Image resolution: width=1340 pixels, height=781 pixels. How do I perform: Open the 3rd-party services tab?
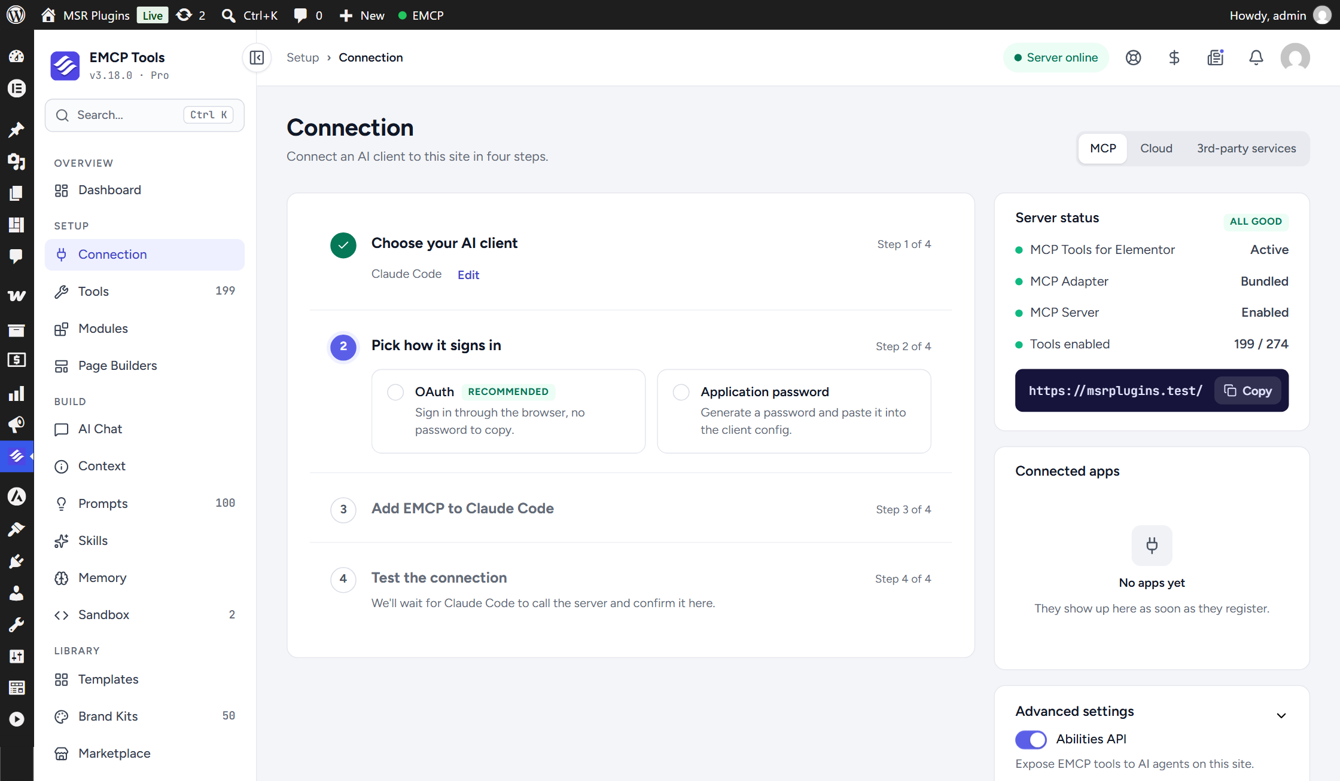(x=1246, y=148)
